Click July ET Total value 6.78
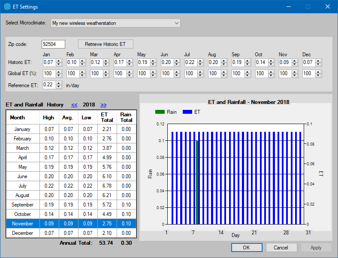 (x=107, y=186)
